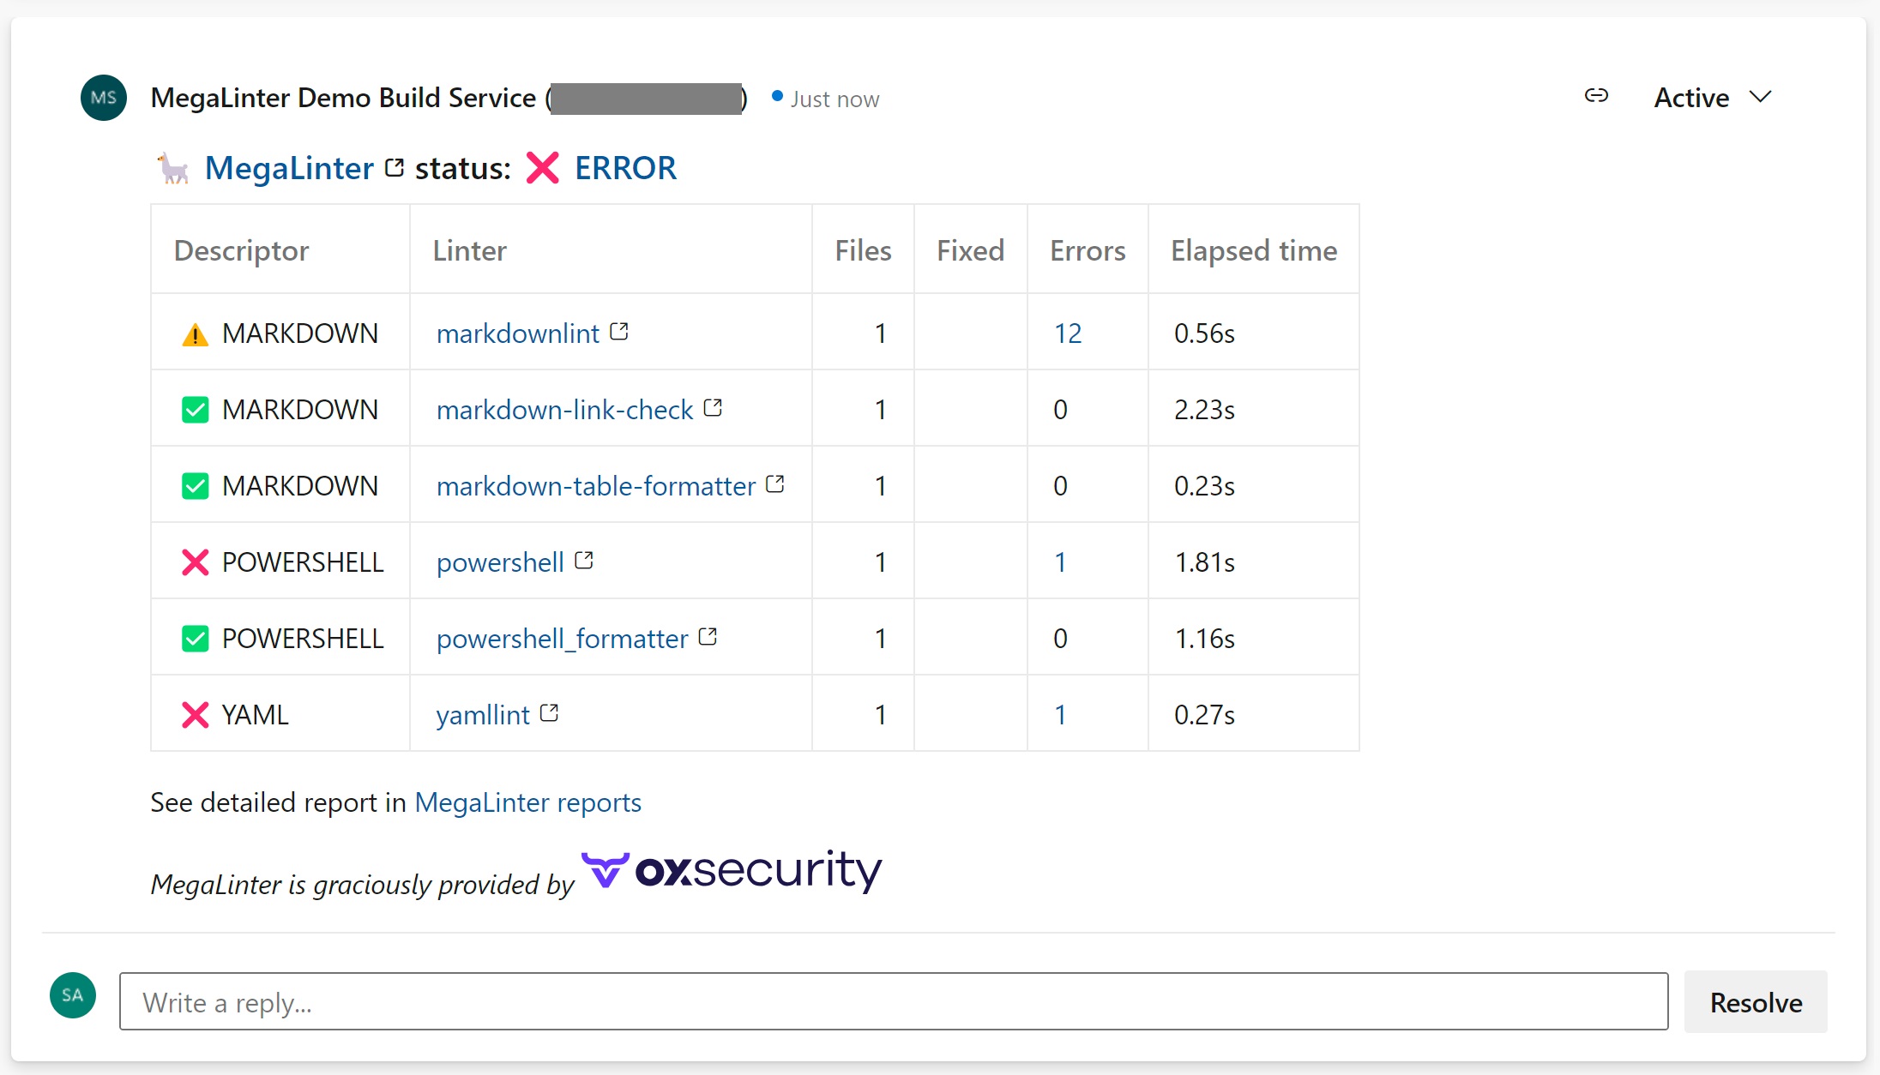Click external icon beside powershell link
1880x1075 pixels.
[x=584, y=561]
